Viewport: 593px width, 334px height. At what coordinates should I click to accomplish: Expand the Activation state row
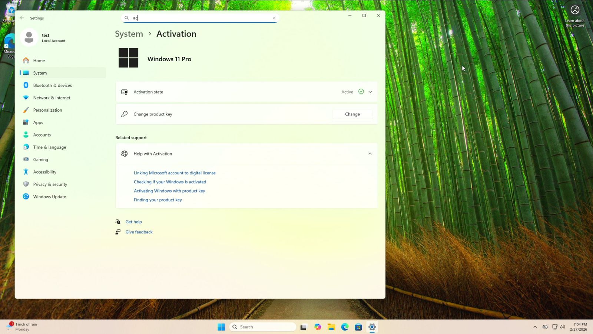(370, 92)
